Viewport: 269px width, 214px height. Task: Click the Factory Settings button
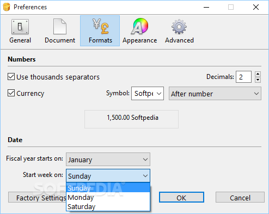pos(38,198)
